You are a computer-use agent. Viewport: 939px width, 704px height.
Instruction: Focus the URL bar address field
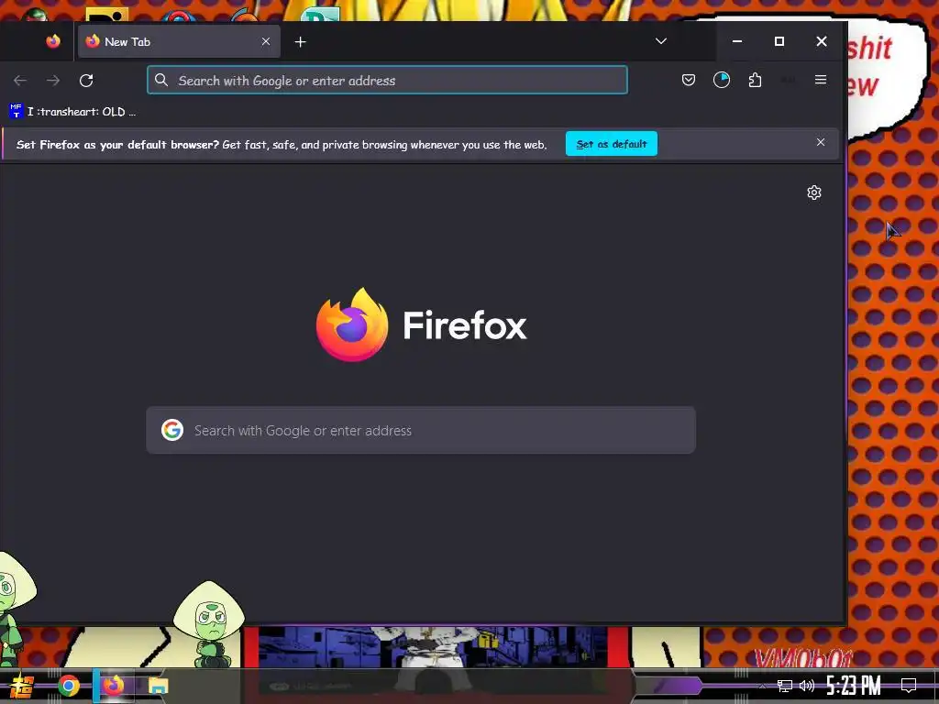388,81
